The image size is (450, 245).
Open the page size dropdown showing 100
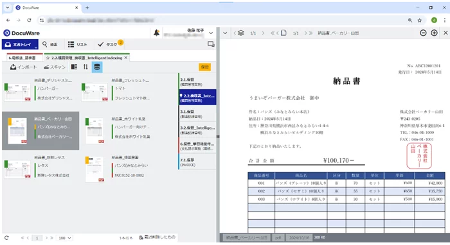pos(64,238)
